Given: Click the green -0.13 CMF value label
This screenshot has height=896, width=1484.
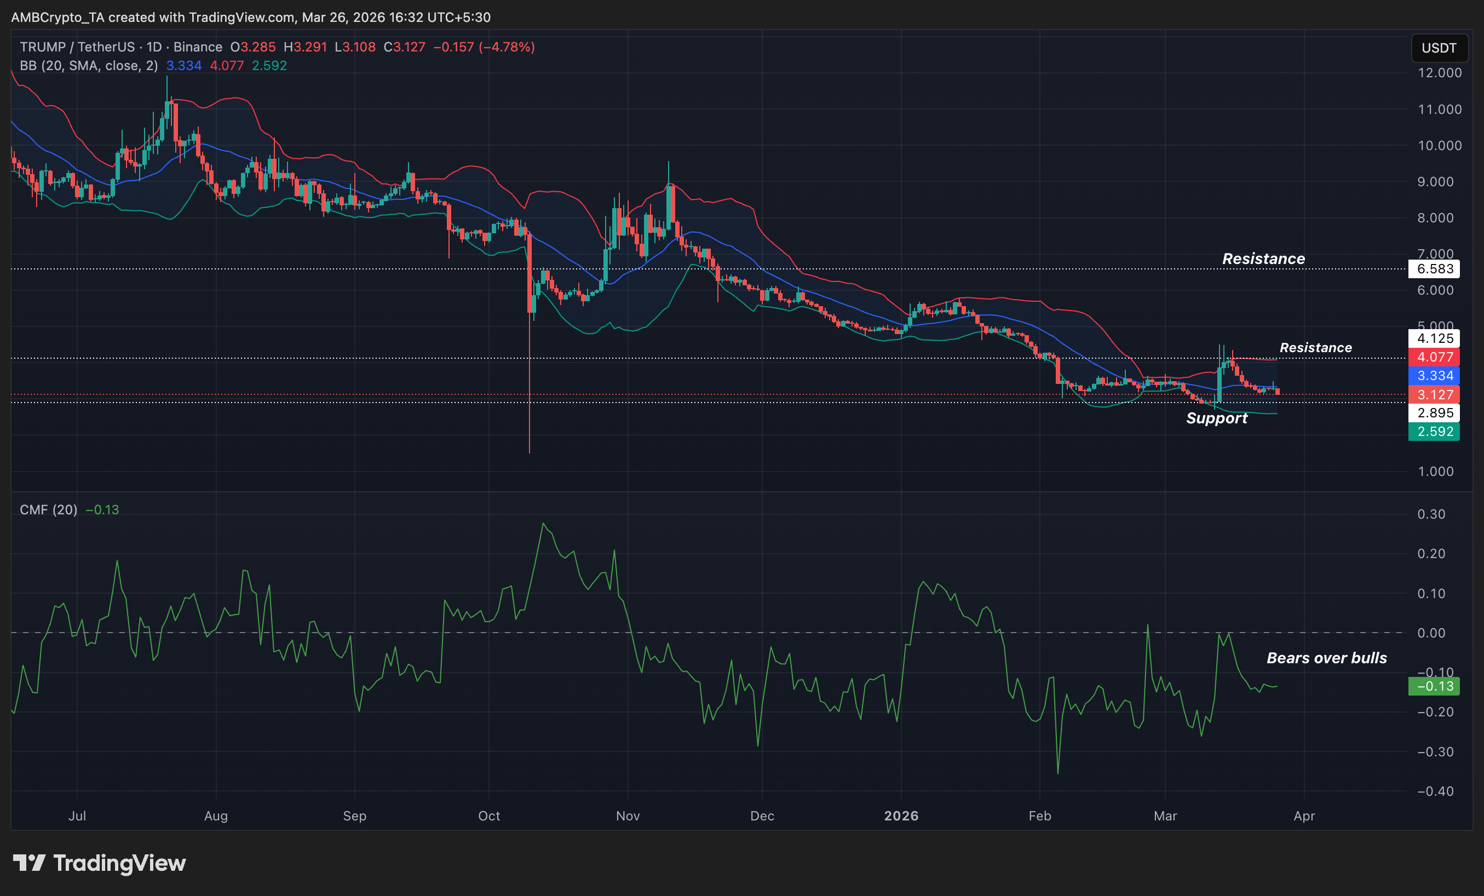Looking at the screenshot, I should coord(1434,686).
